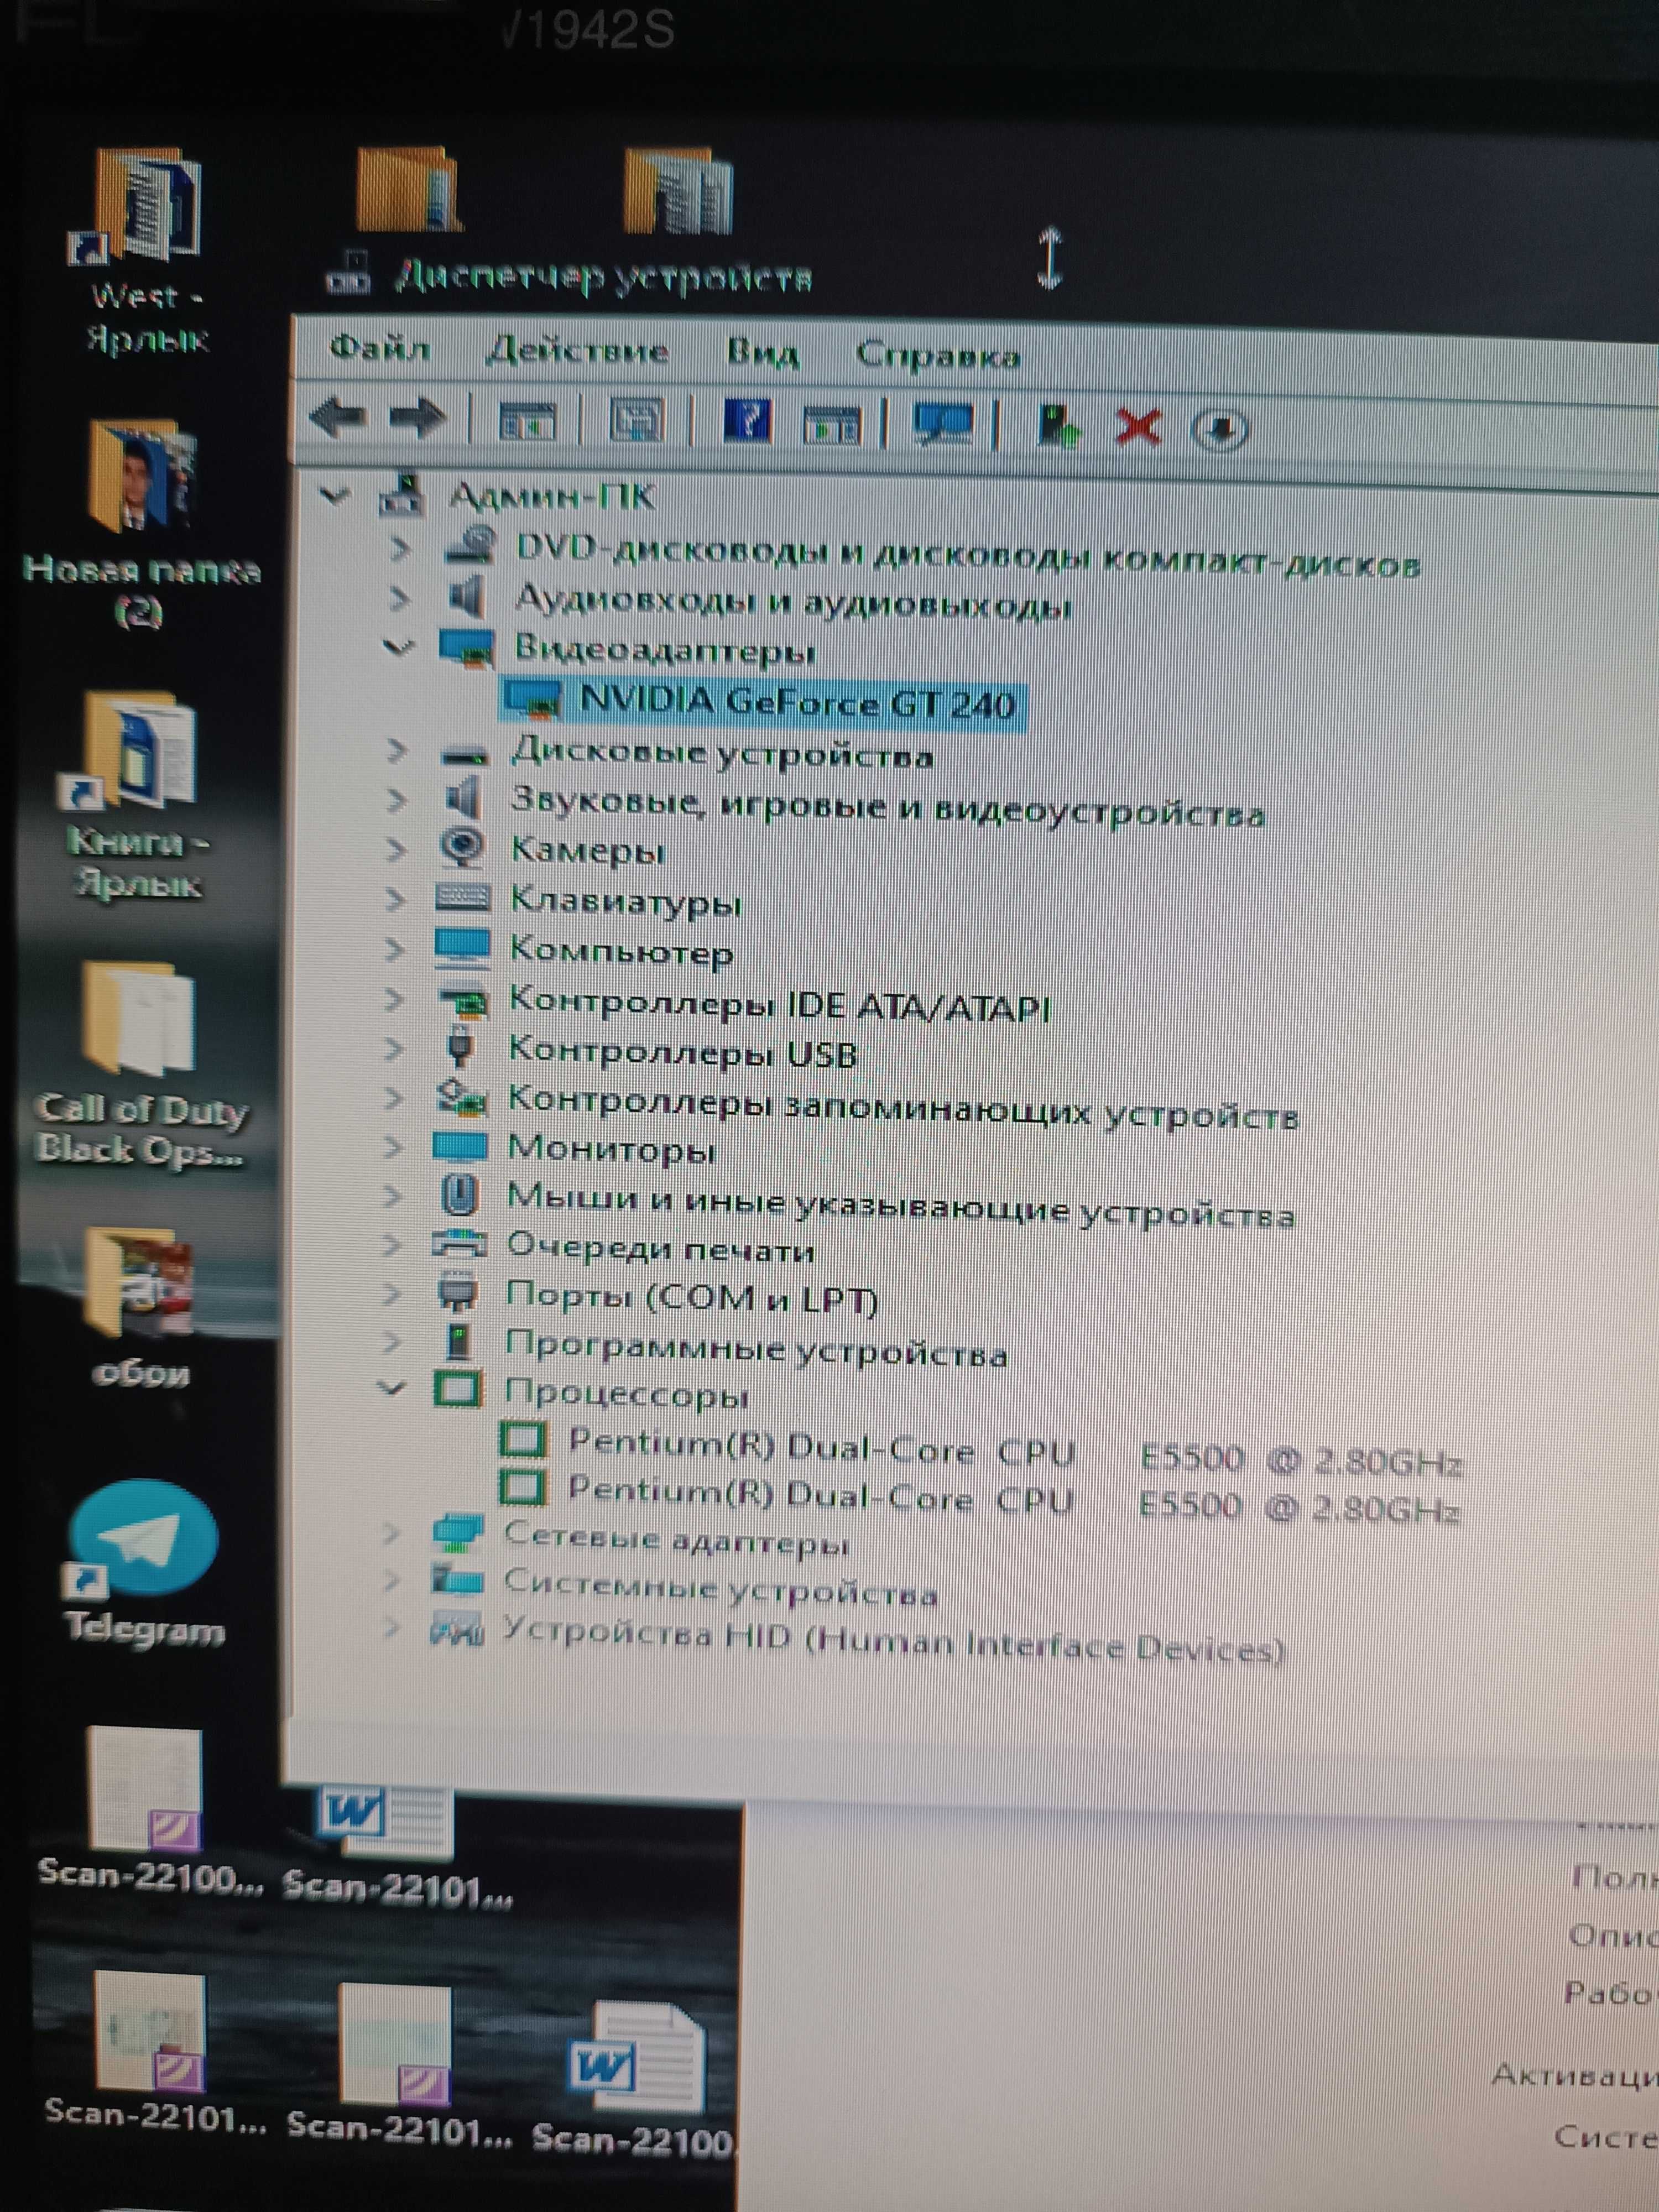Collapse the Админ-ПК root node
Viewport: 1659px width, 2212px height.
click(x=335, y=494)
